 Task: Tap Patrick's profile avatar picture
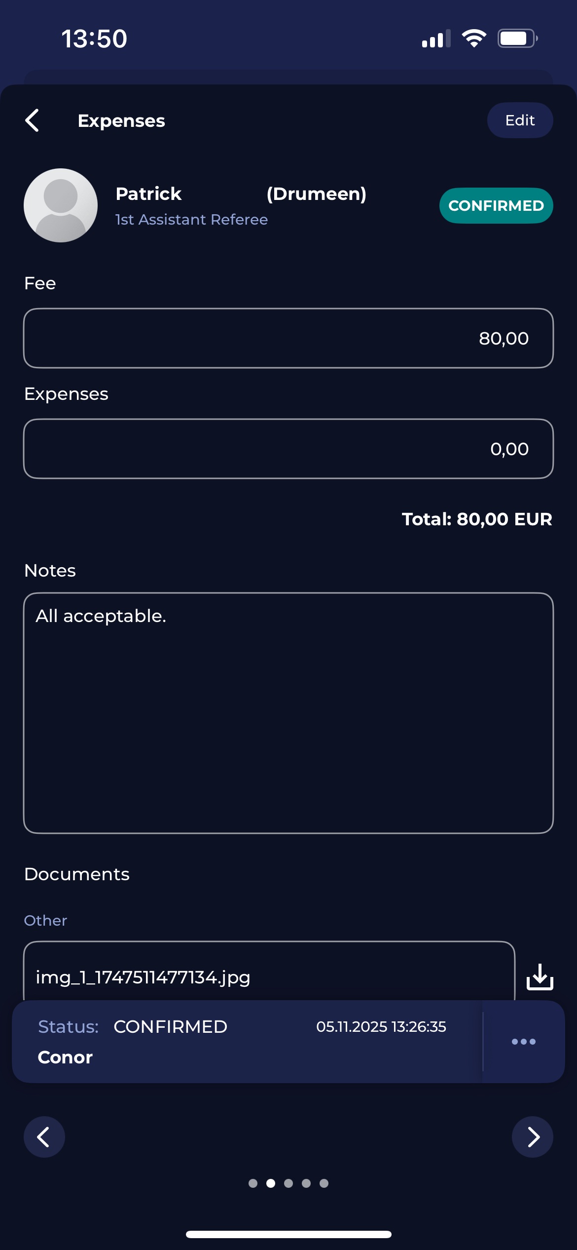click(61, 205)
